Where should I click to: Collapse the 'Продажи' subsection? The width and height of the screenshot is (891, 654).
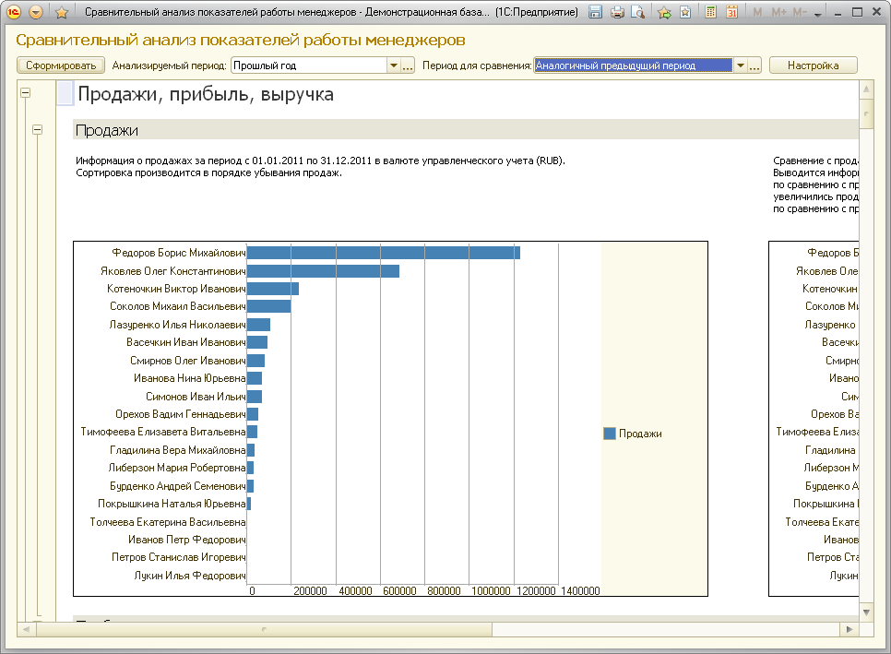tap(38, 130)
